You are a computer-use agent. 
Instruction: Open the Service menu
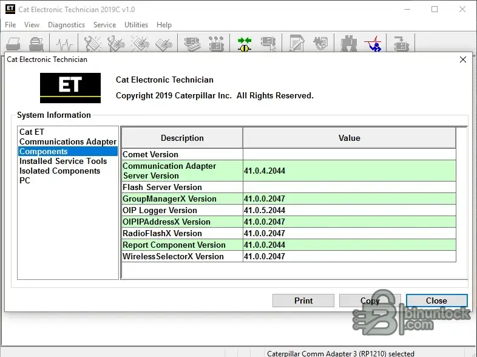point(104,25)
